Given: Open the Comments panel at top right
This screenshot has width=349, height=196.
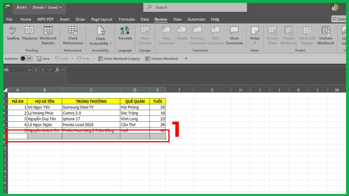Looking at the screenshot, I should click(338, 19).
